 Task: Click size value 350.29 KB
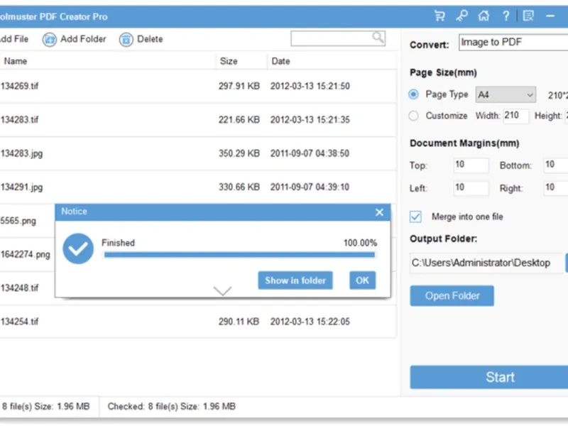coord(239,153)
